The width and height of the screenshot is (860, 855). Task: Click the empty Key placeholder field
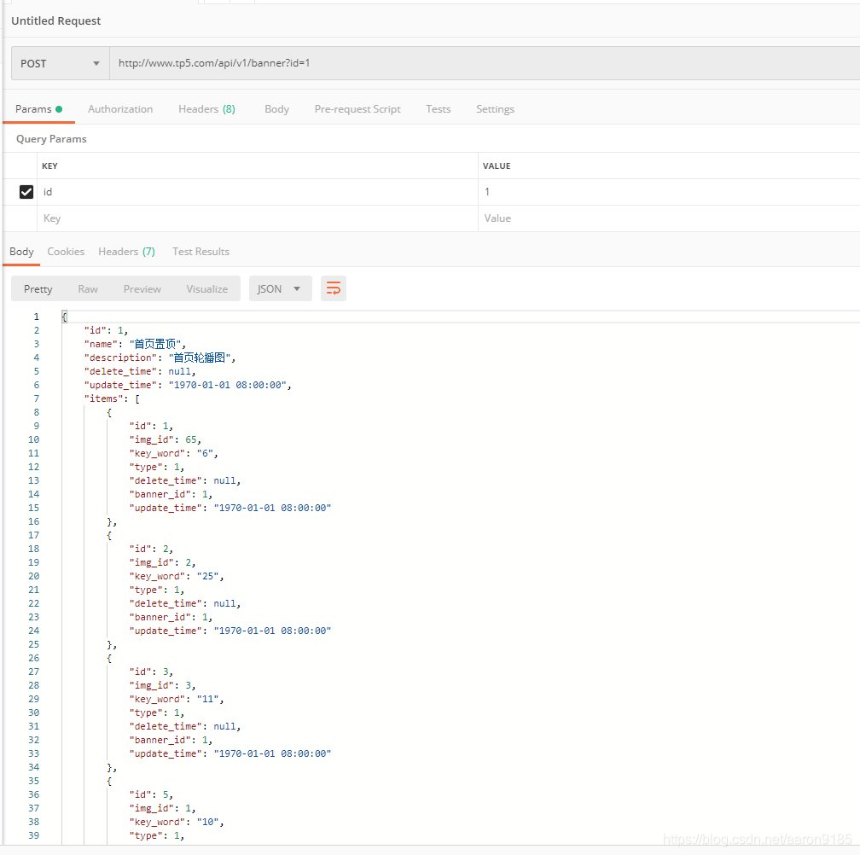[258, 218]
